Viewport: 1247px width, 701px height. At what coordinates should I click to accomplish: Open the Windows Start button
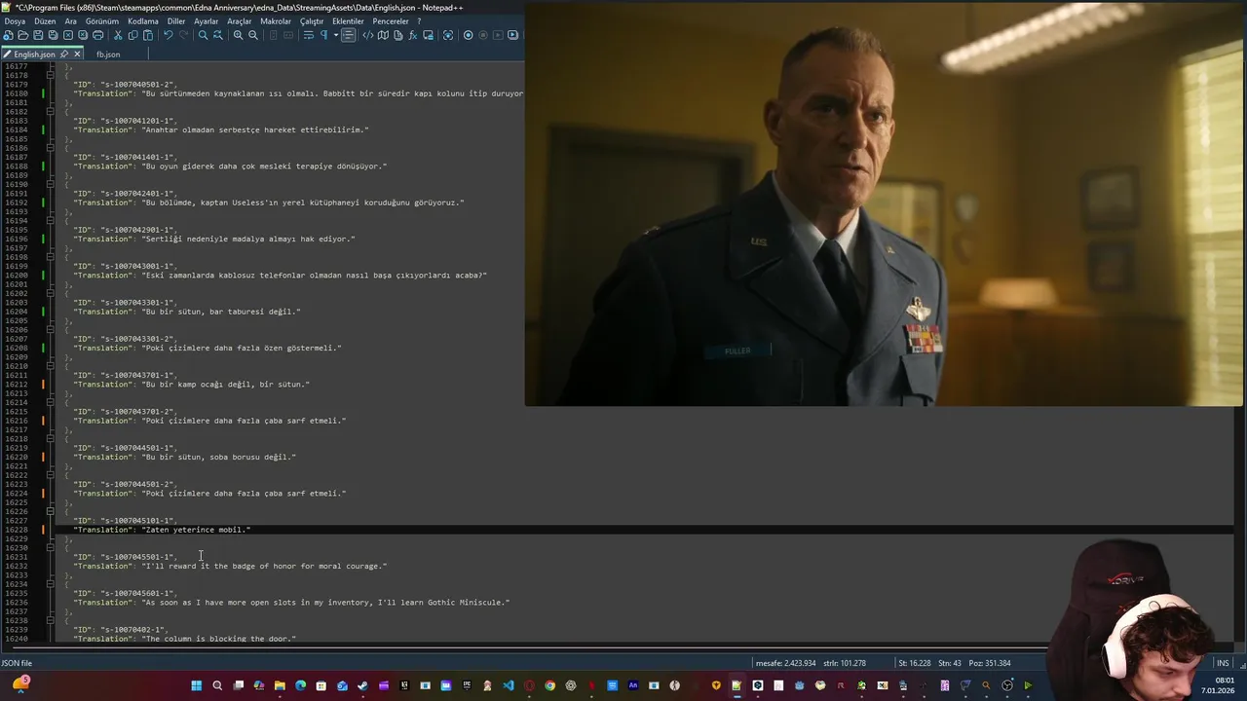pos(196,685)
